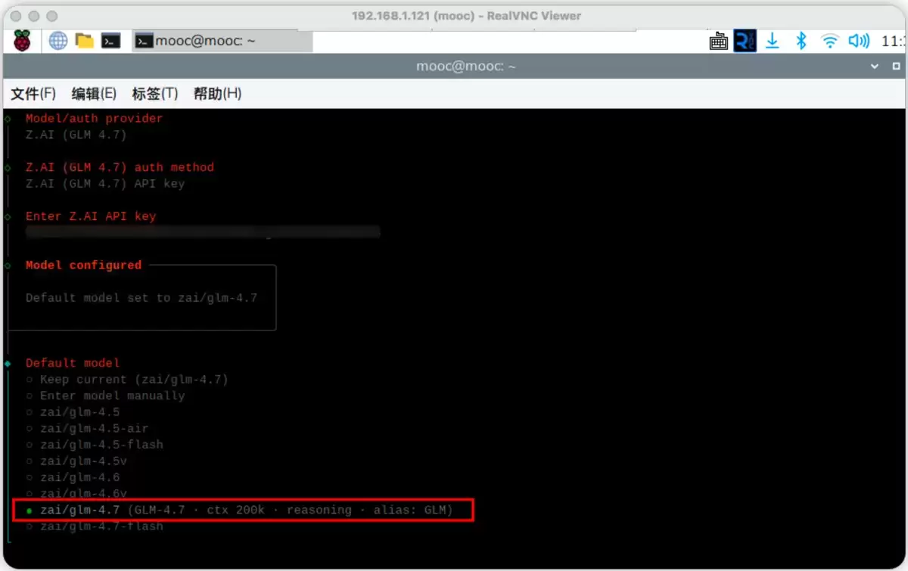Screen dimensions: 908x571
Task: Click the Default model prompt heading
Action: pyautogui.click(x=73, y=363)
